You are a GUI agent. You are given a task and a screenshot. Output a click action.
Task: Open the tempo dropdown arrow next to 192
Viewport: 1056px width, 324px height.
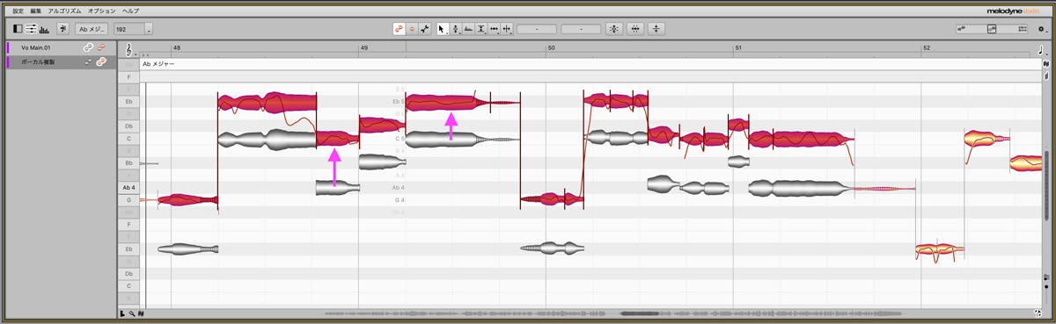[149, 29]
